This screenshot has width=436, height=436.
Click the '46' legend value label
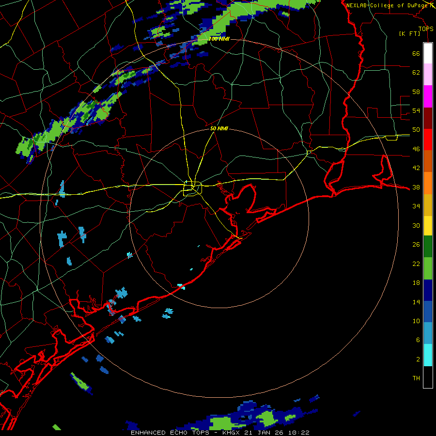click(416, 149)
